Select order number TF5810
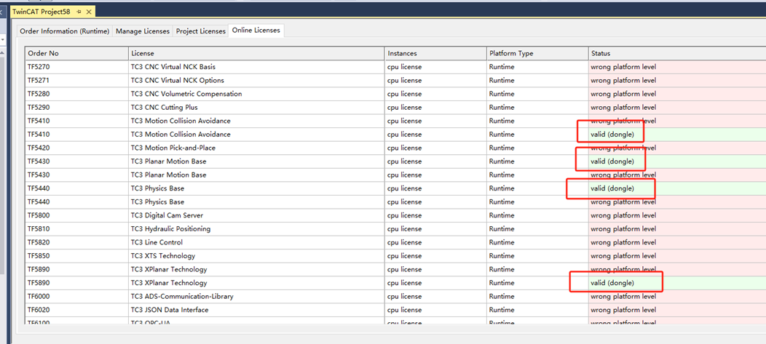Screen dimensions: 766x344 pyautogui.click(x=39, y=229)
